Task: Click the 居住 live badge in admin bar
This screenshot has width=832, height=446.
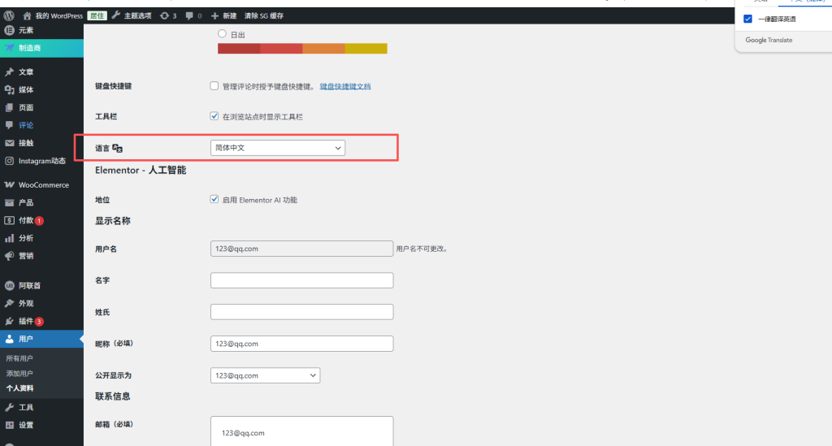Action: pyautogui.click(x=97, y=16)
